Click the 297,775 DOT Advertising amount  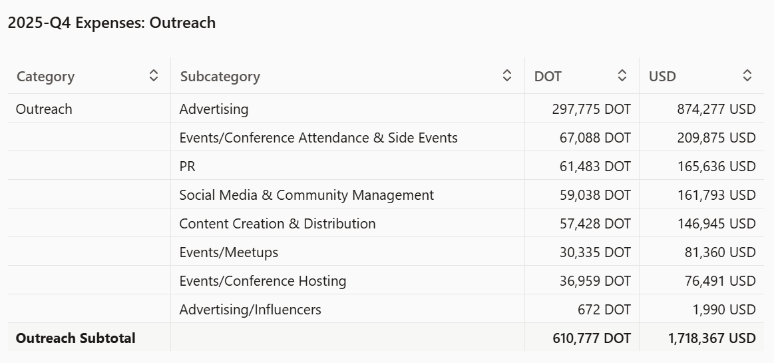click(591, 109)
